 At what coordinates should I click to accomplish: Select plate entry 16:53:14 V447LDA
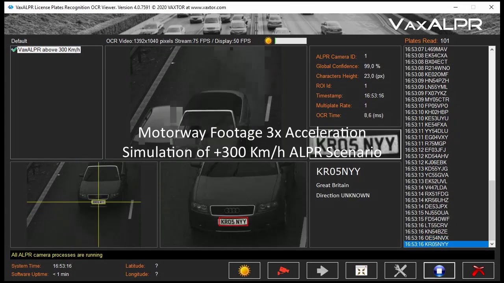click(x=447, y=187)
